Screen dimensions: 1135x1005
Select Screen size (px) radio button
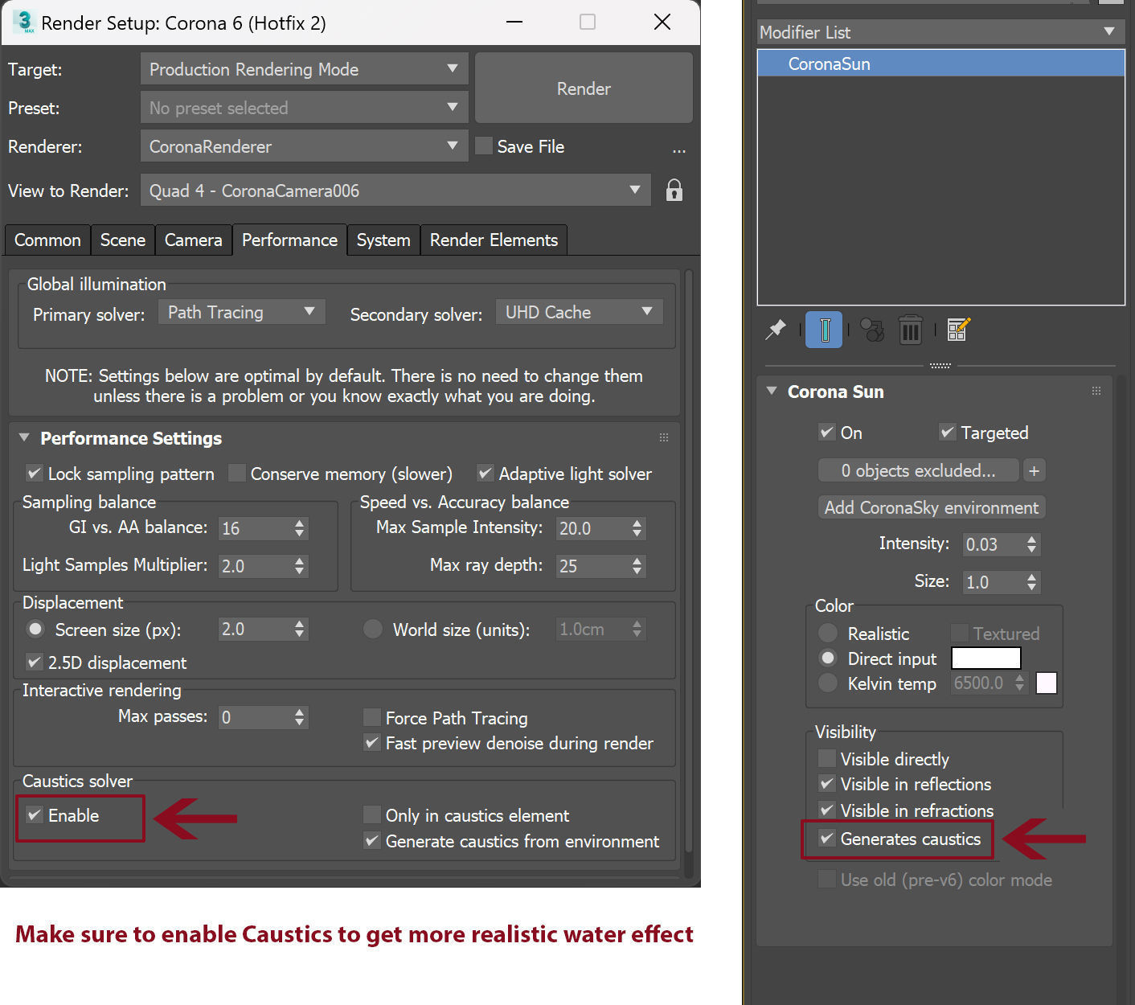pyautogui.click(x=35, y=629)
